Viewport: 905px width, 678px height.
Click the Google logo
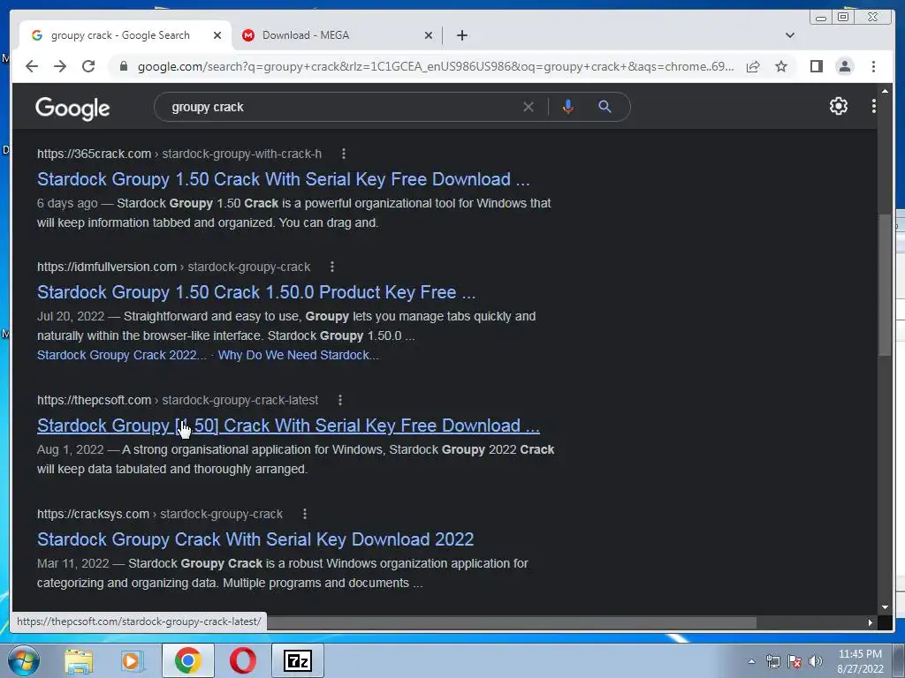point(72,108)
